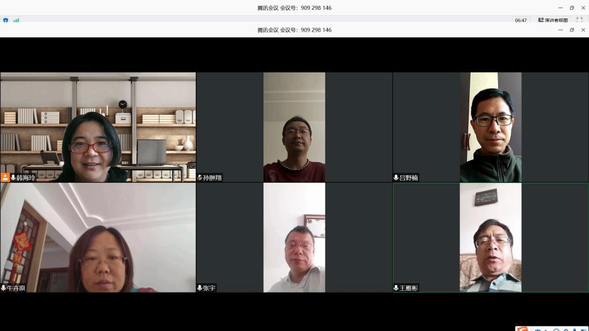Select the 韩海玲 video tile
Image resolution: width=589 pixels, height=331 pixels.
tap(98, 126)
